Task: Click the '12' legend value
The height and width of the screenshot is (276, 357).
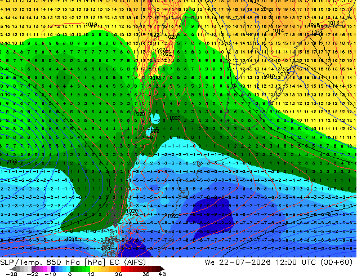Action: (x=91, y=274)
